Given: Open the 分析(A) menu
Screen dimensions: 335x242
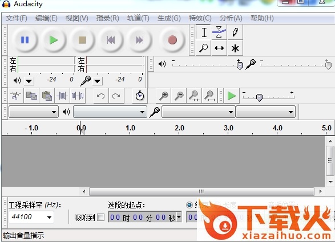Looking at the screenshot, I should click(231, 18).
